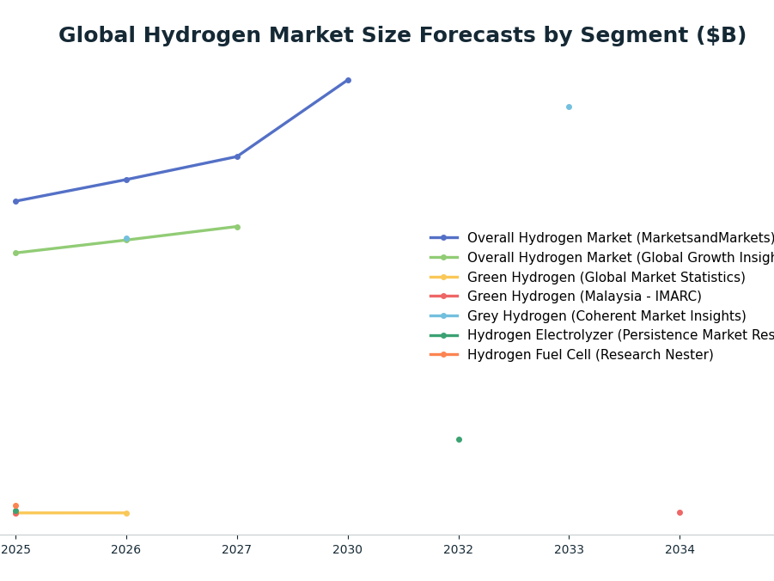774x581 pixels.
Task: Click the 2027 x-axis label
Action: [x=237, y=549]
